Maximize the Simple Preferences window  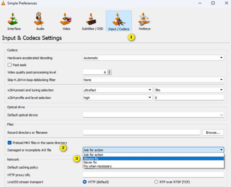[213, 3]
